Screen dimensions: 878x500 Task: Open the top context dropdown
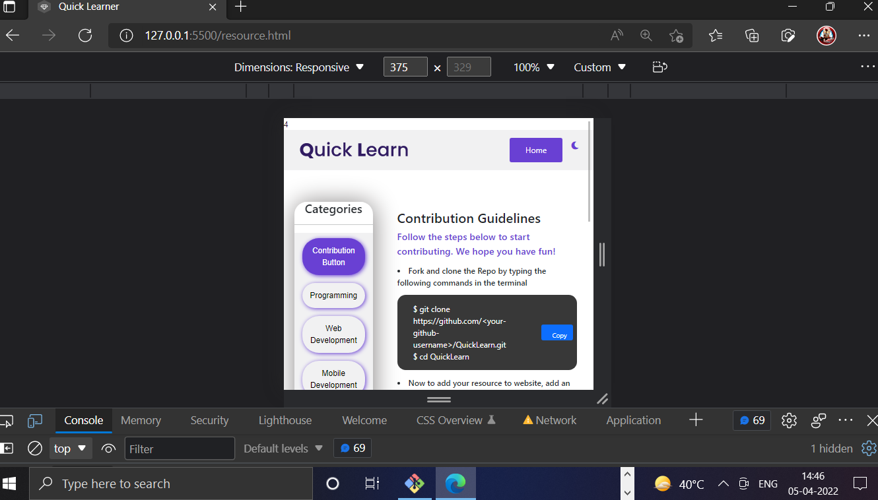pos(71,449)
